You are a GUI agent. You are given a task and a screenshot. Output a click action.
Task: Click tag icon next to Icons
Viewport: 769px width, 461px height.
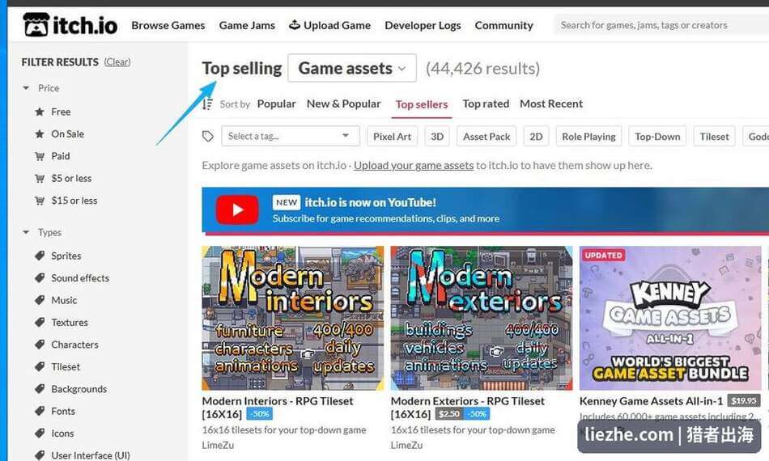click(40, 433)
